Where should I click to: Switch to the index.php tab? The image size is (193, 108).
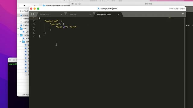(45, 14)
